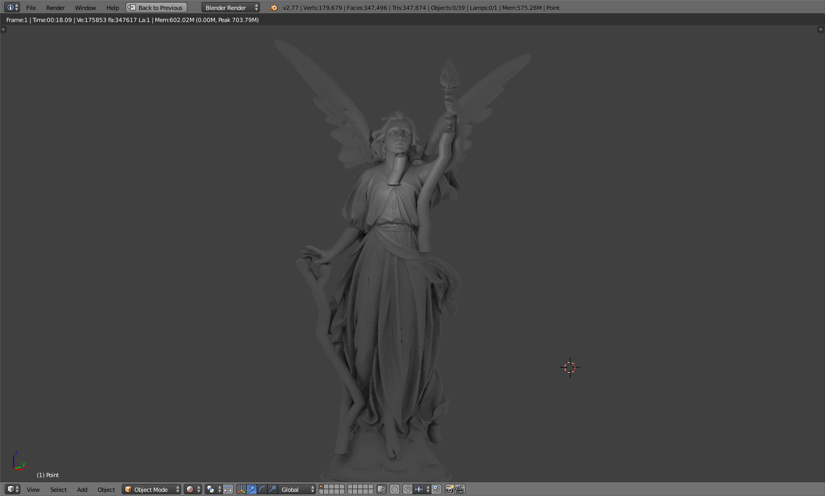Activate the first scene layer button
The width and height of the screenshot is (825, 496).
point(322,487)
